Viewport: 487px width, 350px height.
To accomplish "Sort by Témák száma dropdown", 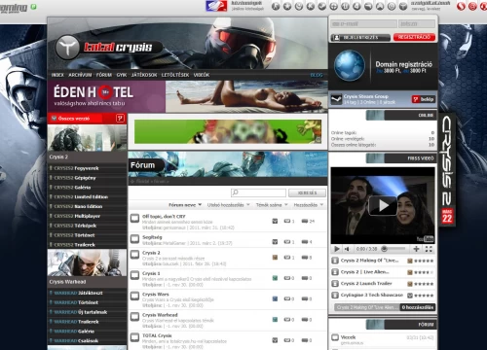I will pyautogui.click(x=272, y=205).
